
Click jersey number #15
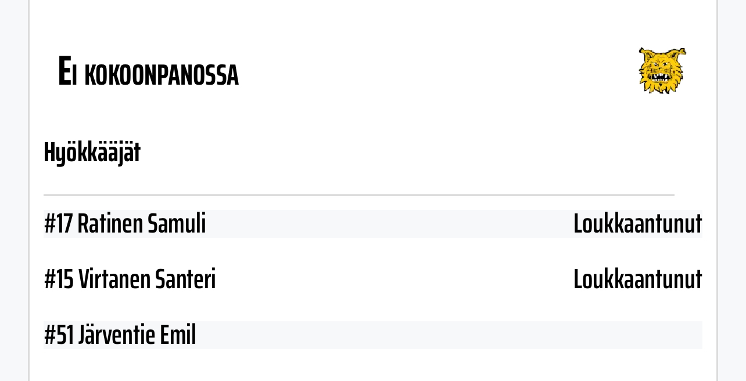(x=59, y=280)
